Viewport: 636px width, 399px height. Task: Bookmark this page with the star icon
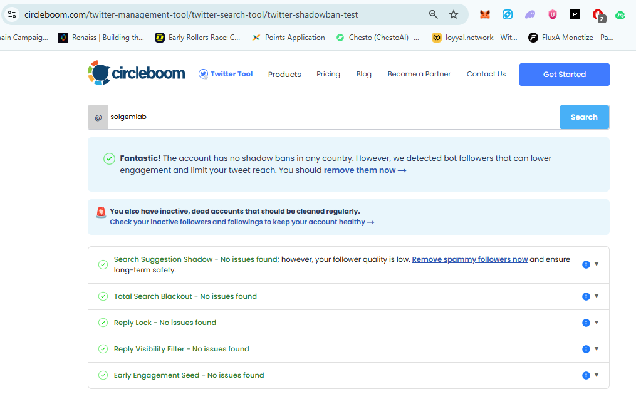(x=454, y=14)
